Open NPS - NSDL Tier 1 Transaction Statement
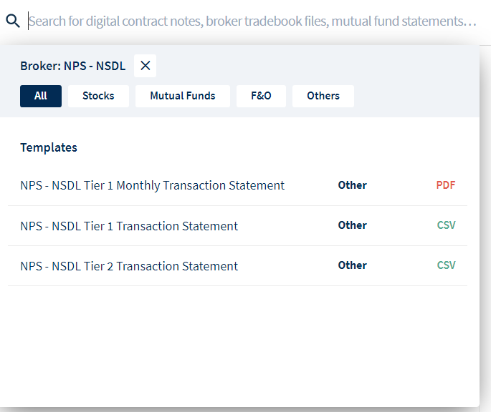The image size is (491, 412). [238, 226]
